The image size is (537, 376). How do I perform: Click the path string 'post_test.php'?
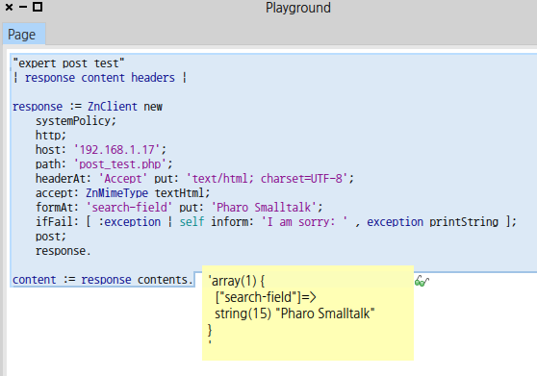pos(120,164)
